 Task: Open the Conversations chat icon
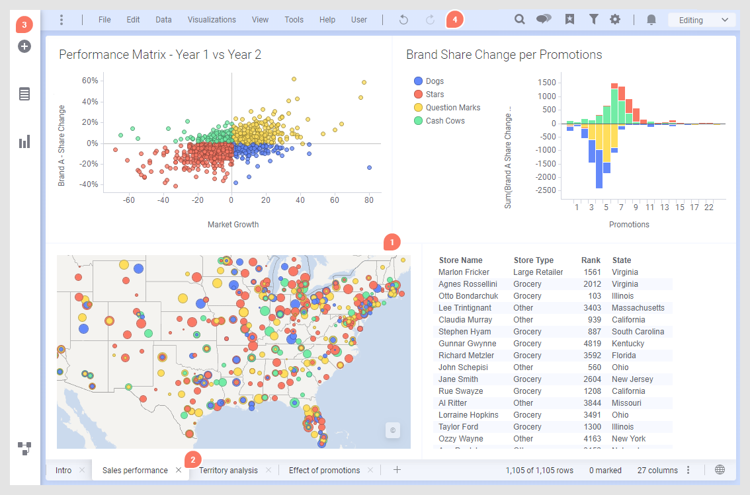pos(544,20)
